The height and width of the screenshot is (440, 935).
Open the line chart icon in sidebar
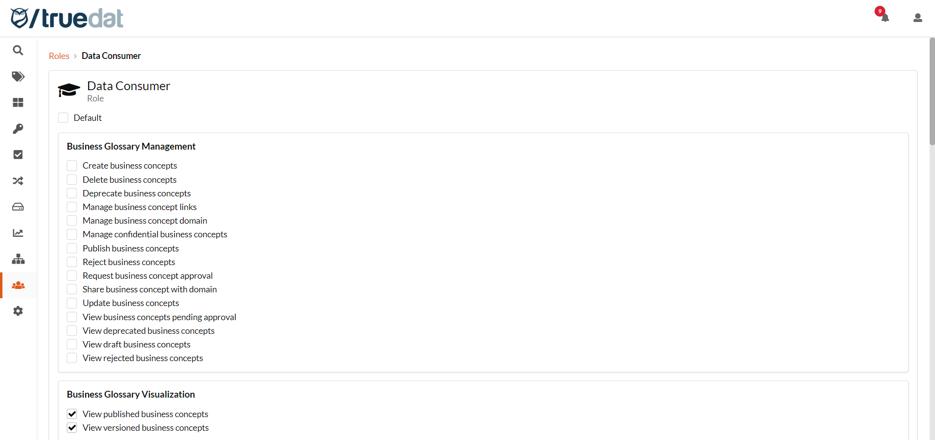(x=18, y=233)
